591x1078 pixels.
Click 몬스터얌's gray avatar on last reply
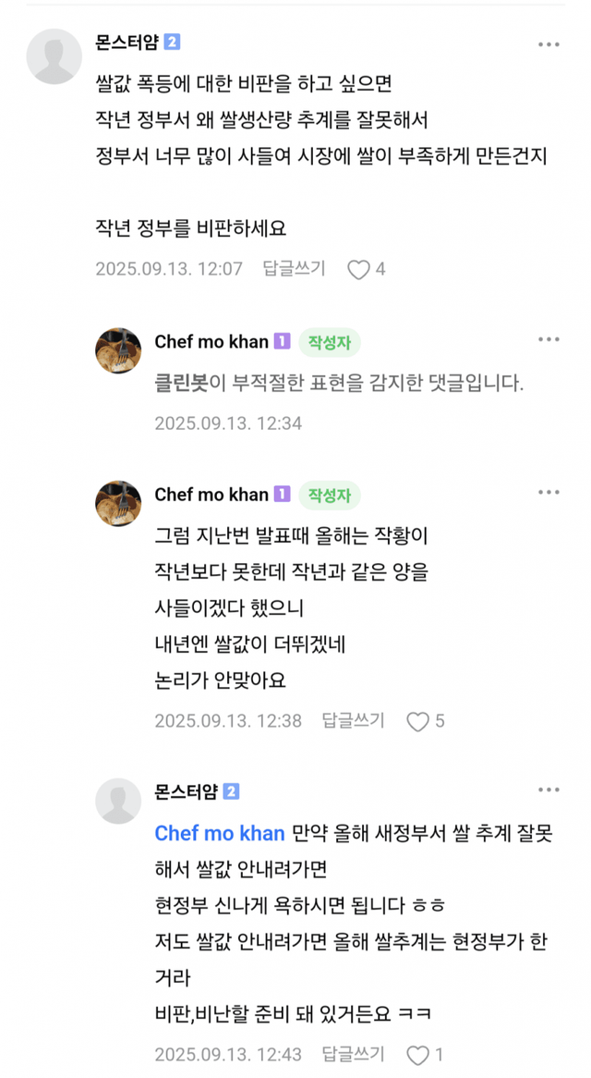click(x=118, y=801)
